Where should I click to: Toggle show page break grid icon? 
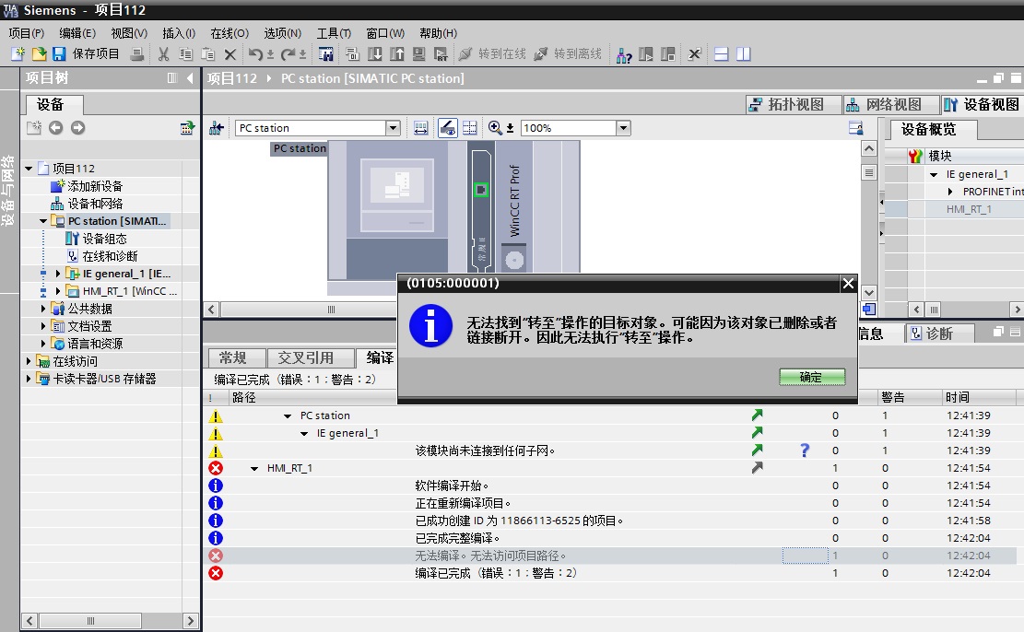(x=469, y=128)
